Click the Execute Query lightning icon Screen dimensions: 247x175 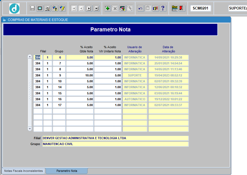[x=63, y=8]
